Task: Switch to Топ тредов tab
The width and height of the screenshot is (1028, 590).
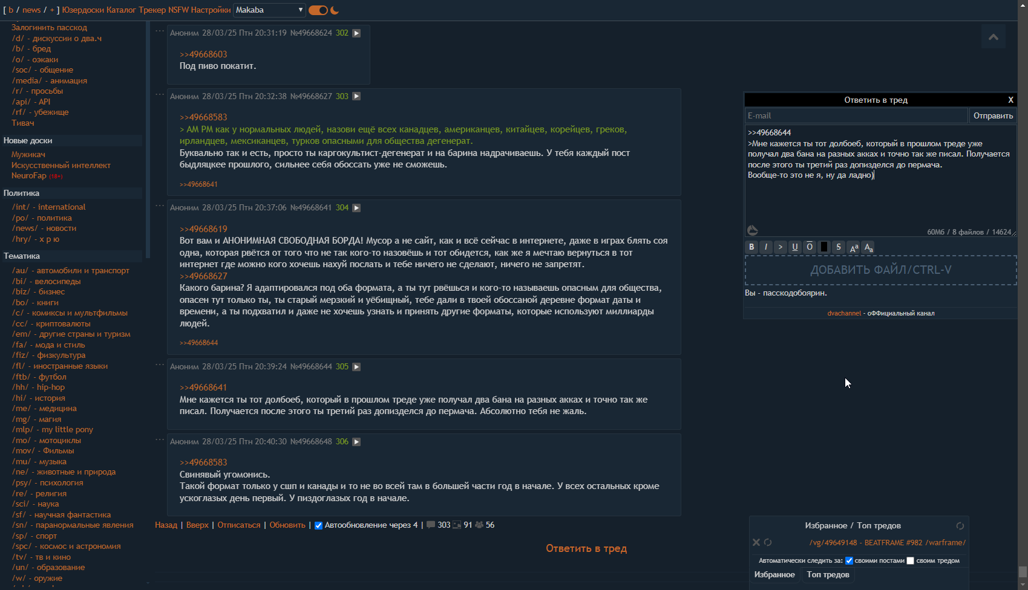Action: (828, 575)
